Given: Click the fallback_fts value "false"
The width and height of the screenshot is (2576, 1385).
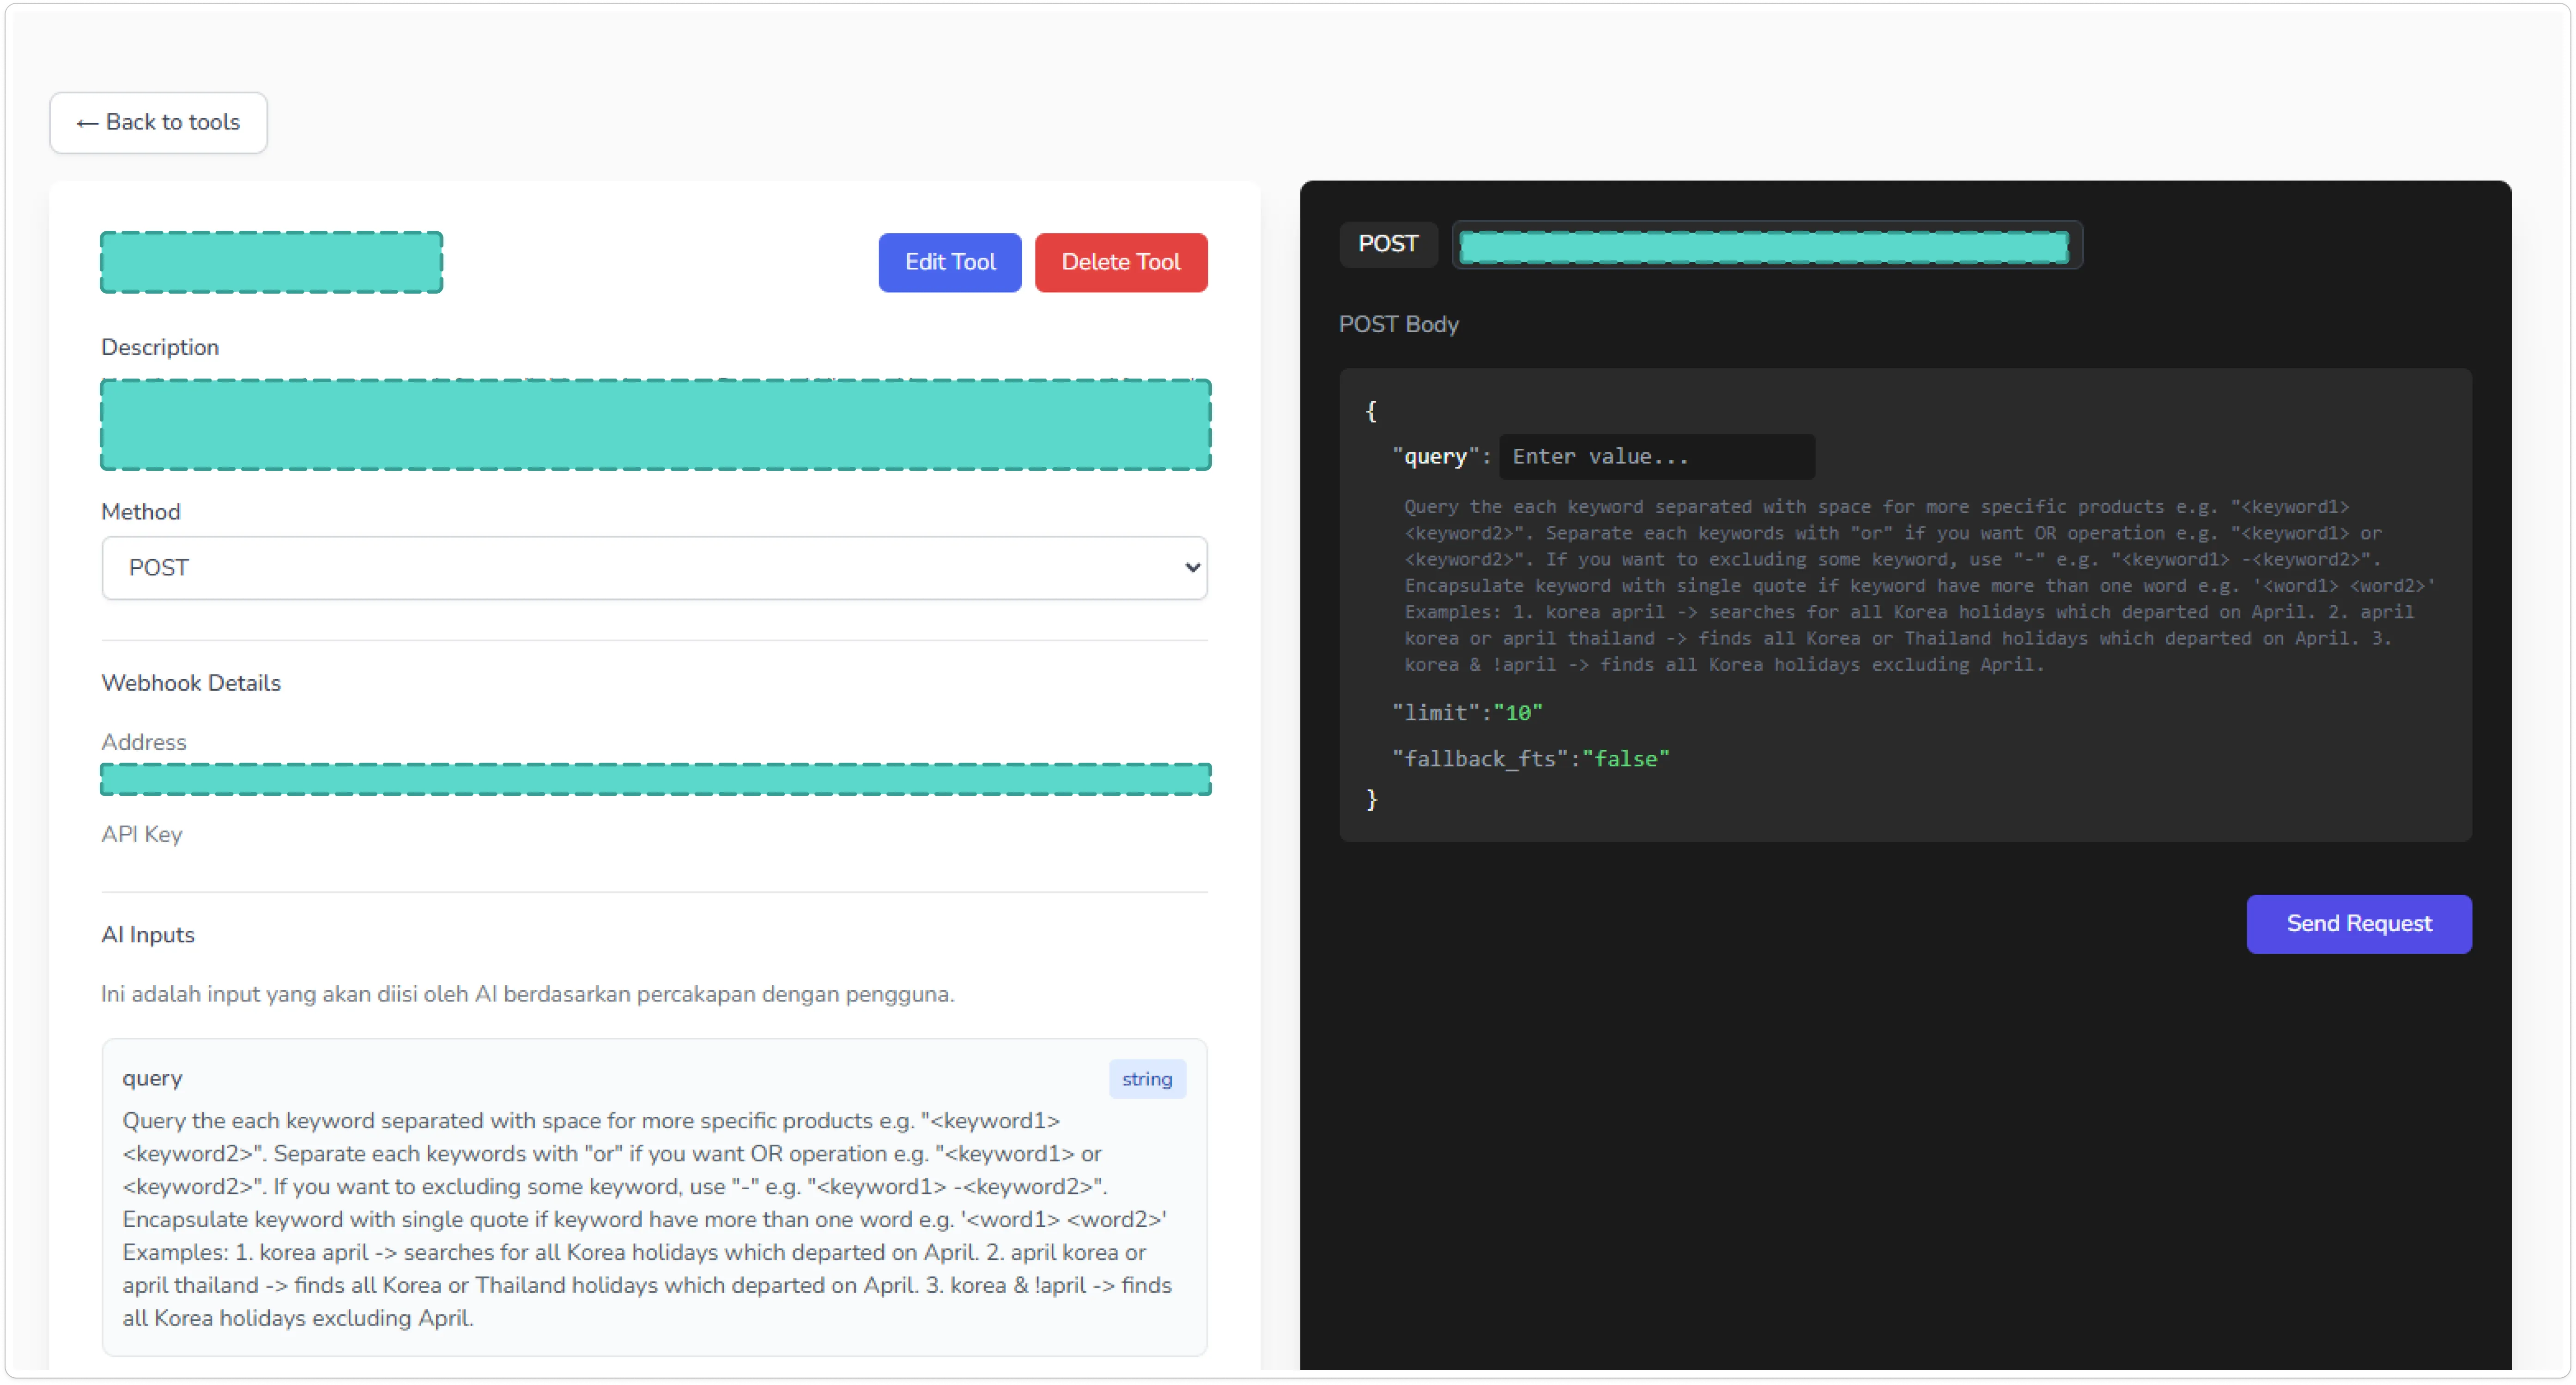Looking at the screenshot, I should (x=1625, y=759).
